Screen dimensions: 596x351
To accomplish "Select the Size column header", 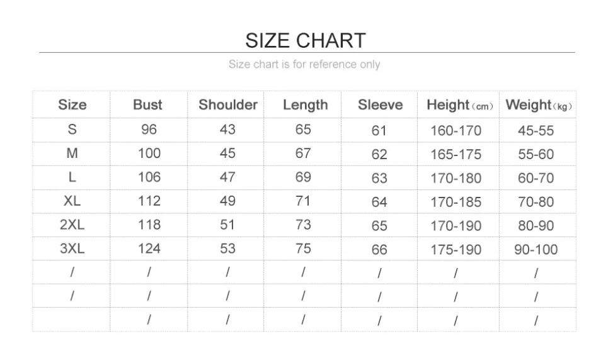I will pyautogui.click(x=72, y=104).
